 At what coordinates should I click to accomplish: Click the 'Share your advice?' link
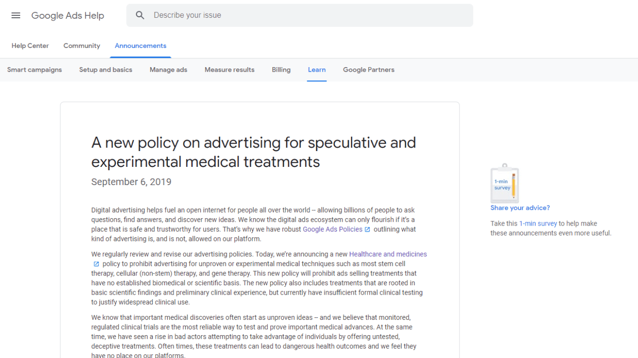tap(520, 208)
